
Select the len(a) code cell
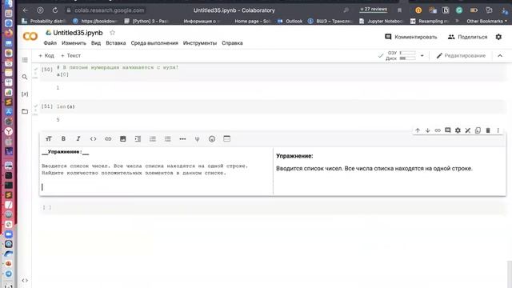coord(273,106)
